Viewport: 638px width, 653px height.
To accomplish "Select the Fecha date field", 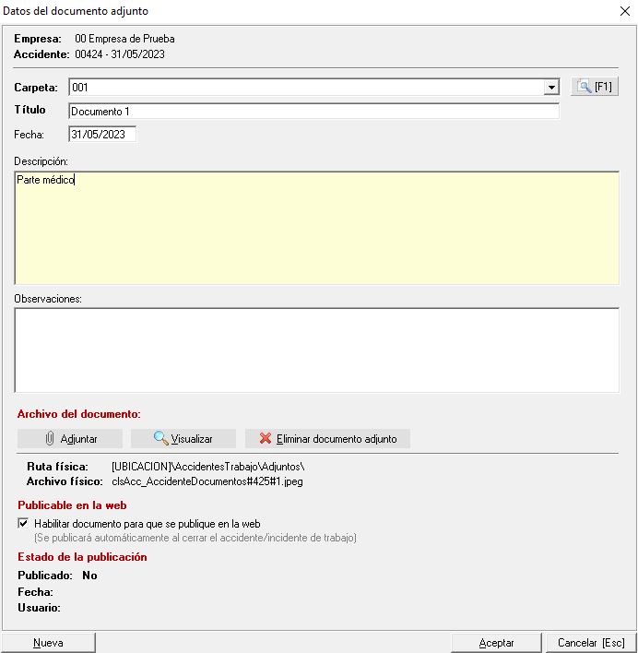I will point(102,135).
